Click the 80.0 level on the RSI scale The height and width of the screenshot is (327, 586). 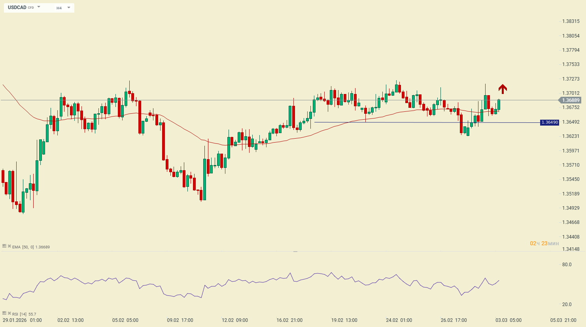[567, 265]
